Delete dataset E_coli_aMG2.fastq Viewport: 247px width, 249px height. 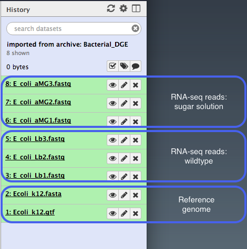click(136, 103)
